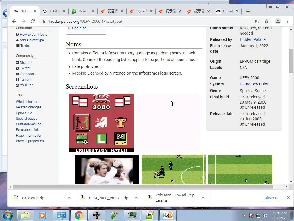Switch to the Nihilis Wikipedia tab
The width and height of the screenshot is (294, 221).
[54, 11]
